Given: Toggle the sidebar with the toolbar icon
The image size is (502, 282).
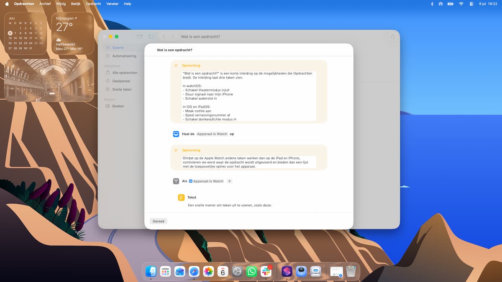Looking at the screenshot, I should tap(151, 37).
